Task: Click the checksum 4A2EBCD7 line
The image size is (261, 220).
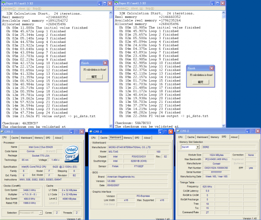Action: click(x=20, y=123)
